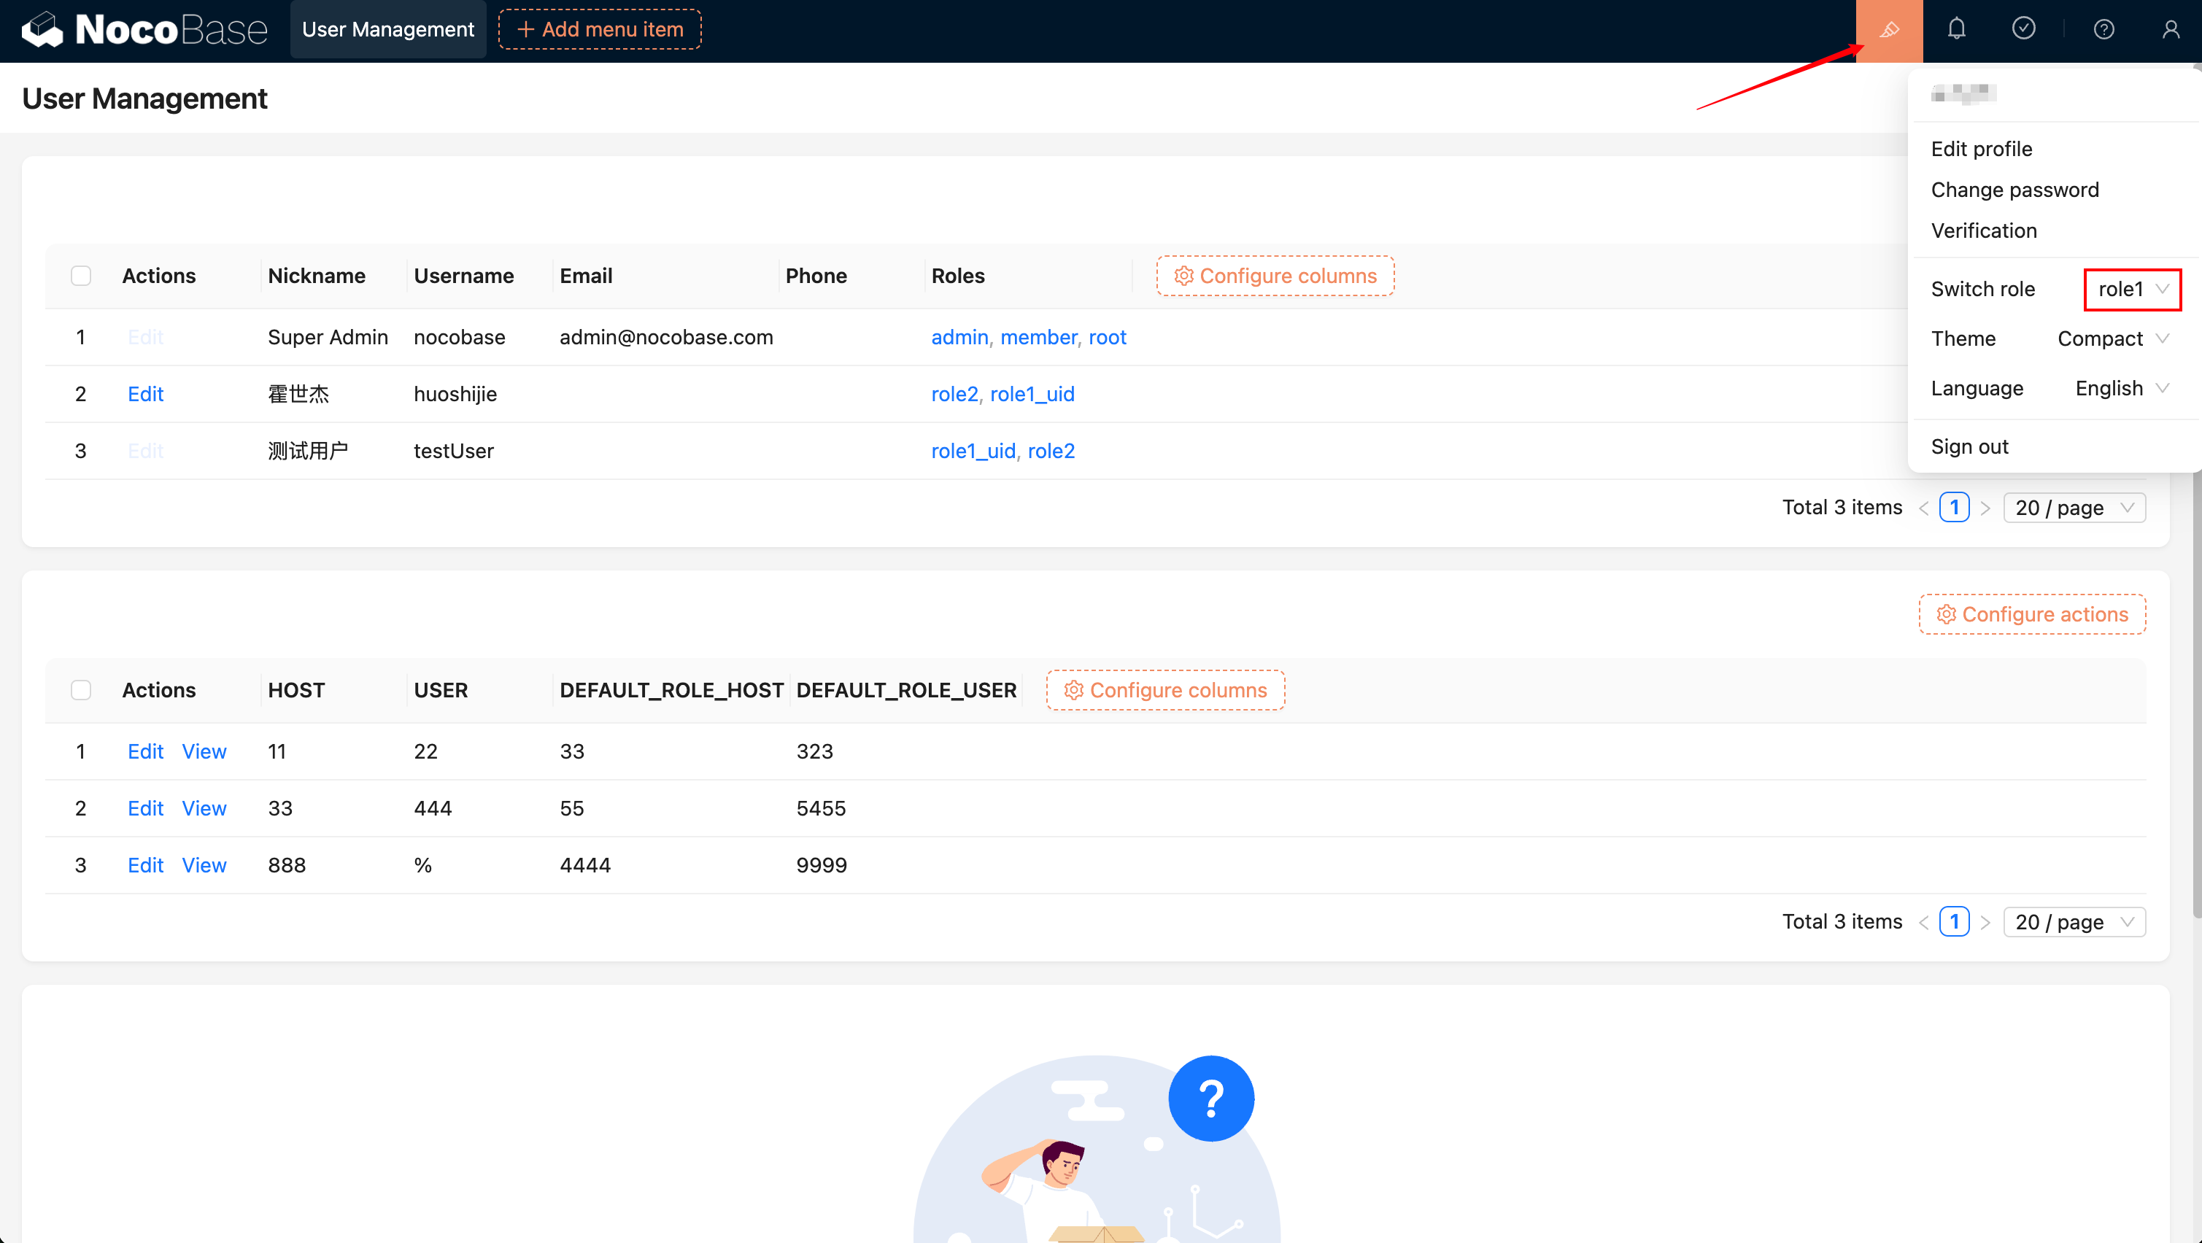Open the help question mark icon

[x=2104, y=30]
